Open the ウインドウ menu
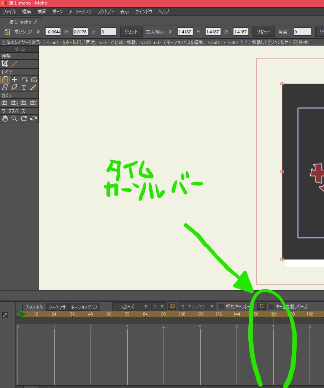324x388 pixels. 143,11
